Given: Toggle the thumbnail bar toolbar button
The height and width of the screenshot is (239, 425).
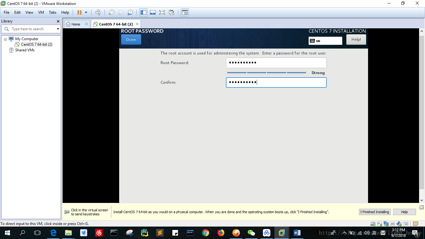Looking at the screenshot, I should 153,12.
